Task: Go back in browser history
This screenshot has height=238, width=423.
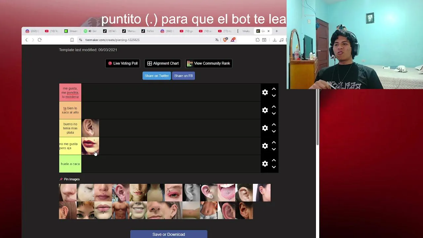Action: [26, 40]
